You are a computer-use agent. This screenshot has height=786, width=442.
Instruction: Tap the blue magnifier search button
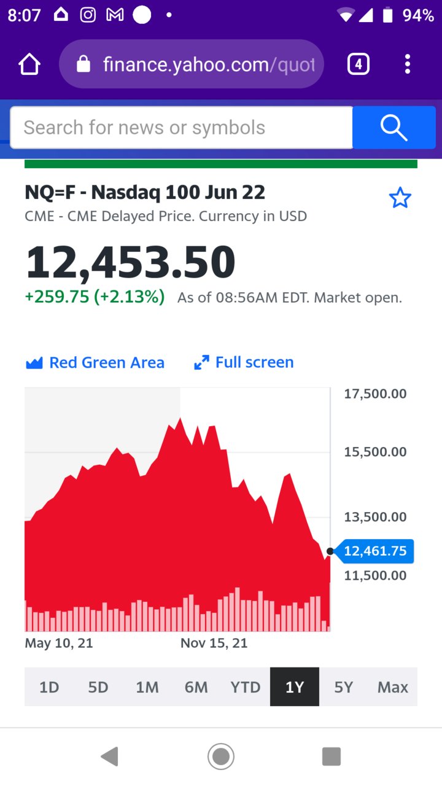(x=394, y=127)
